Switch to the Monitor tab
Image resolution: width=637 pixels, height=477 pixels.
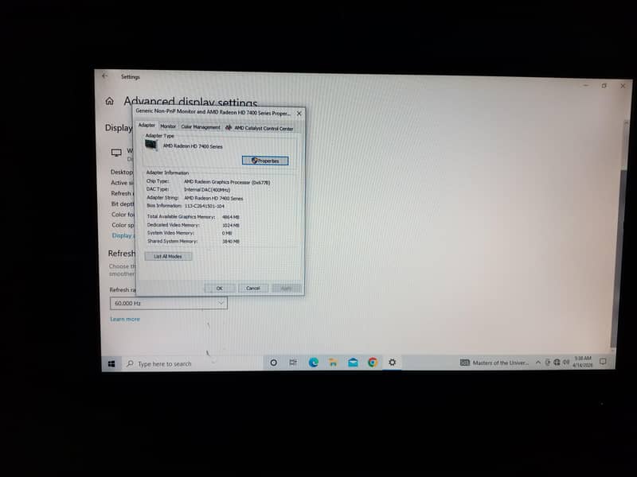pos(168,126)
